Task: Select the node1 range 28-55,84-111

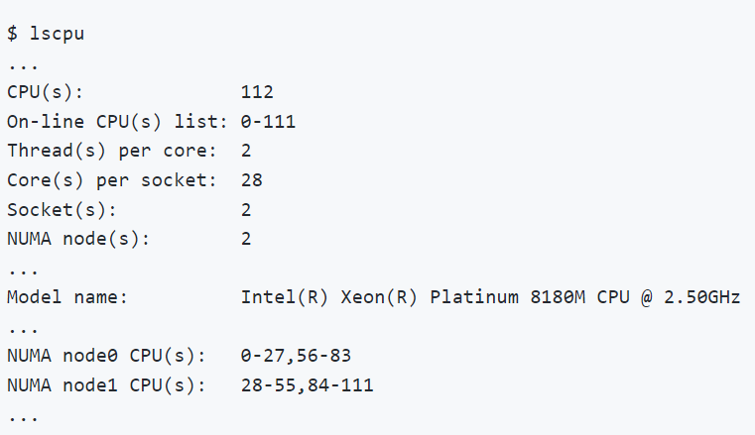Action: pyautogui.click(x=307, y=384)
